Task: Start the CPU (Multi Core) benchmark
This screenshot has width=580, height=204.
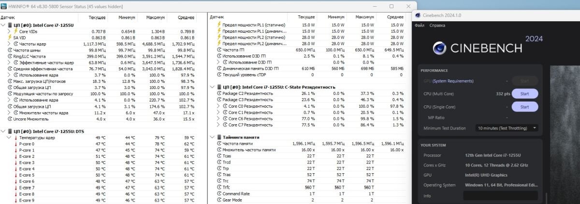Action: (x=524, y=93)
